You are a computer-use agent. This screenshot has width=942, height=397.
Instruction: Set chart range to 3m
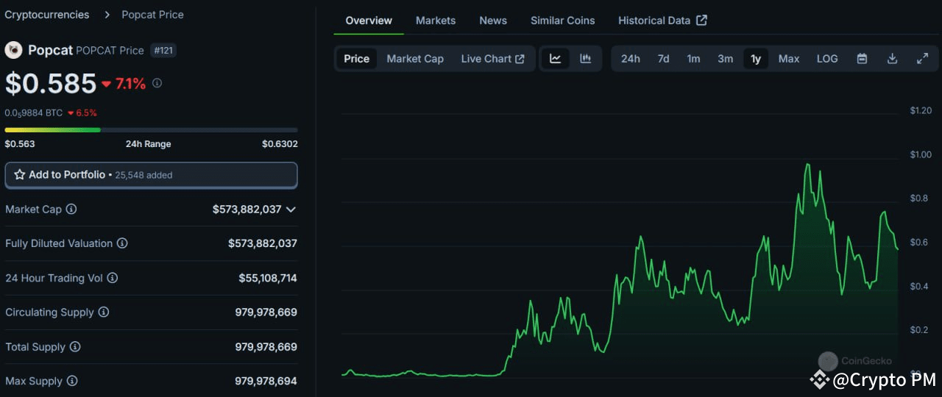tap(726, 59)
